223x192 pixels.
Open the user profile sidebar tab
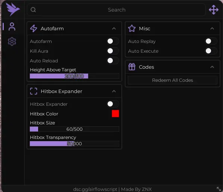click(x=12, y=27)
